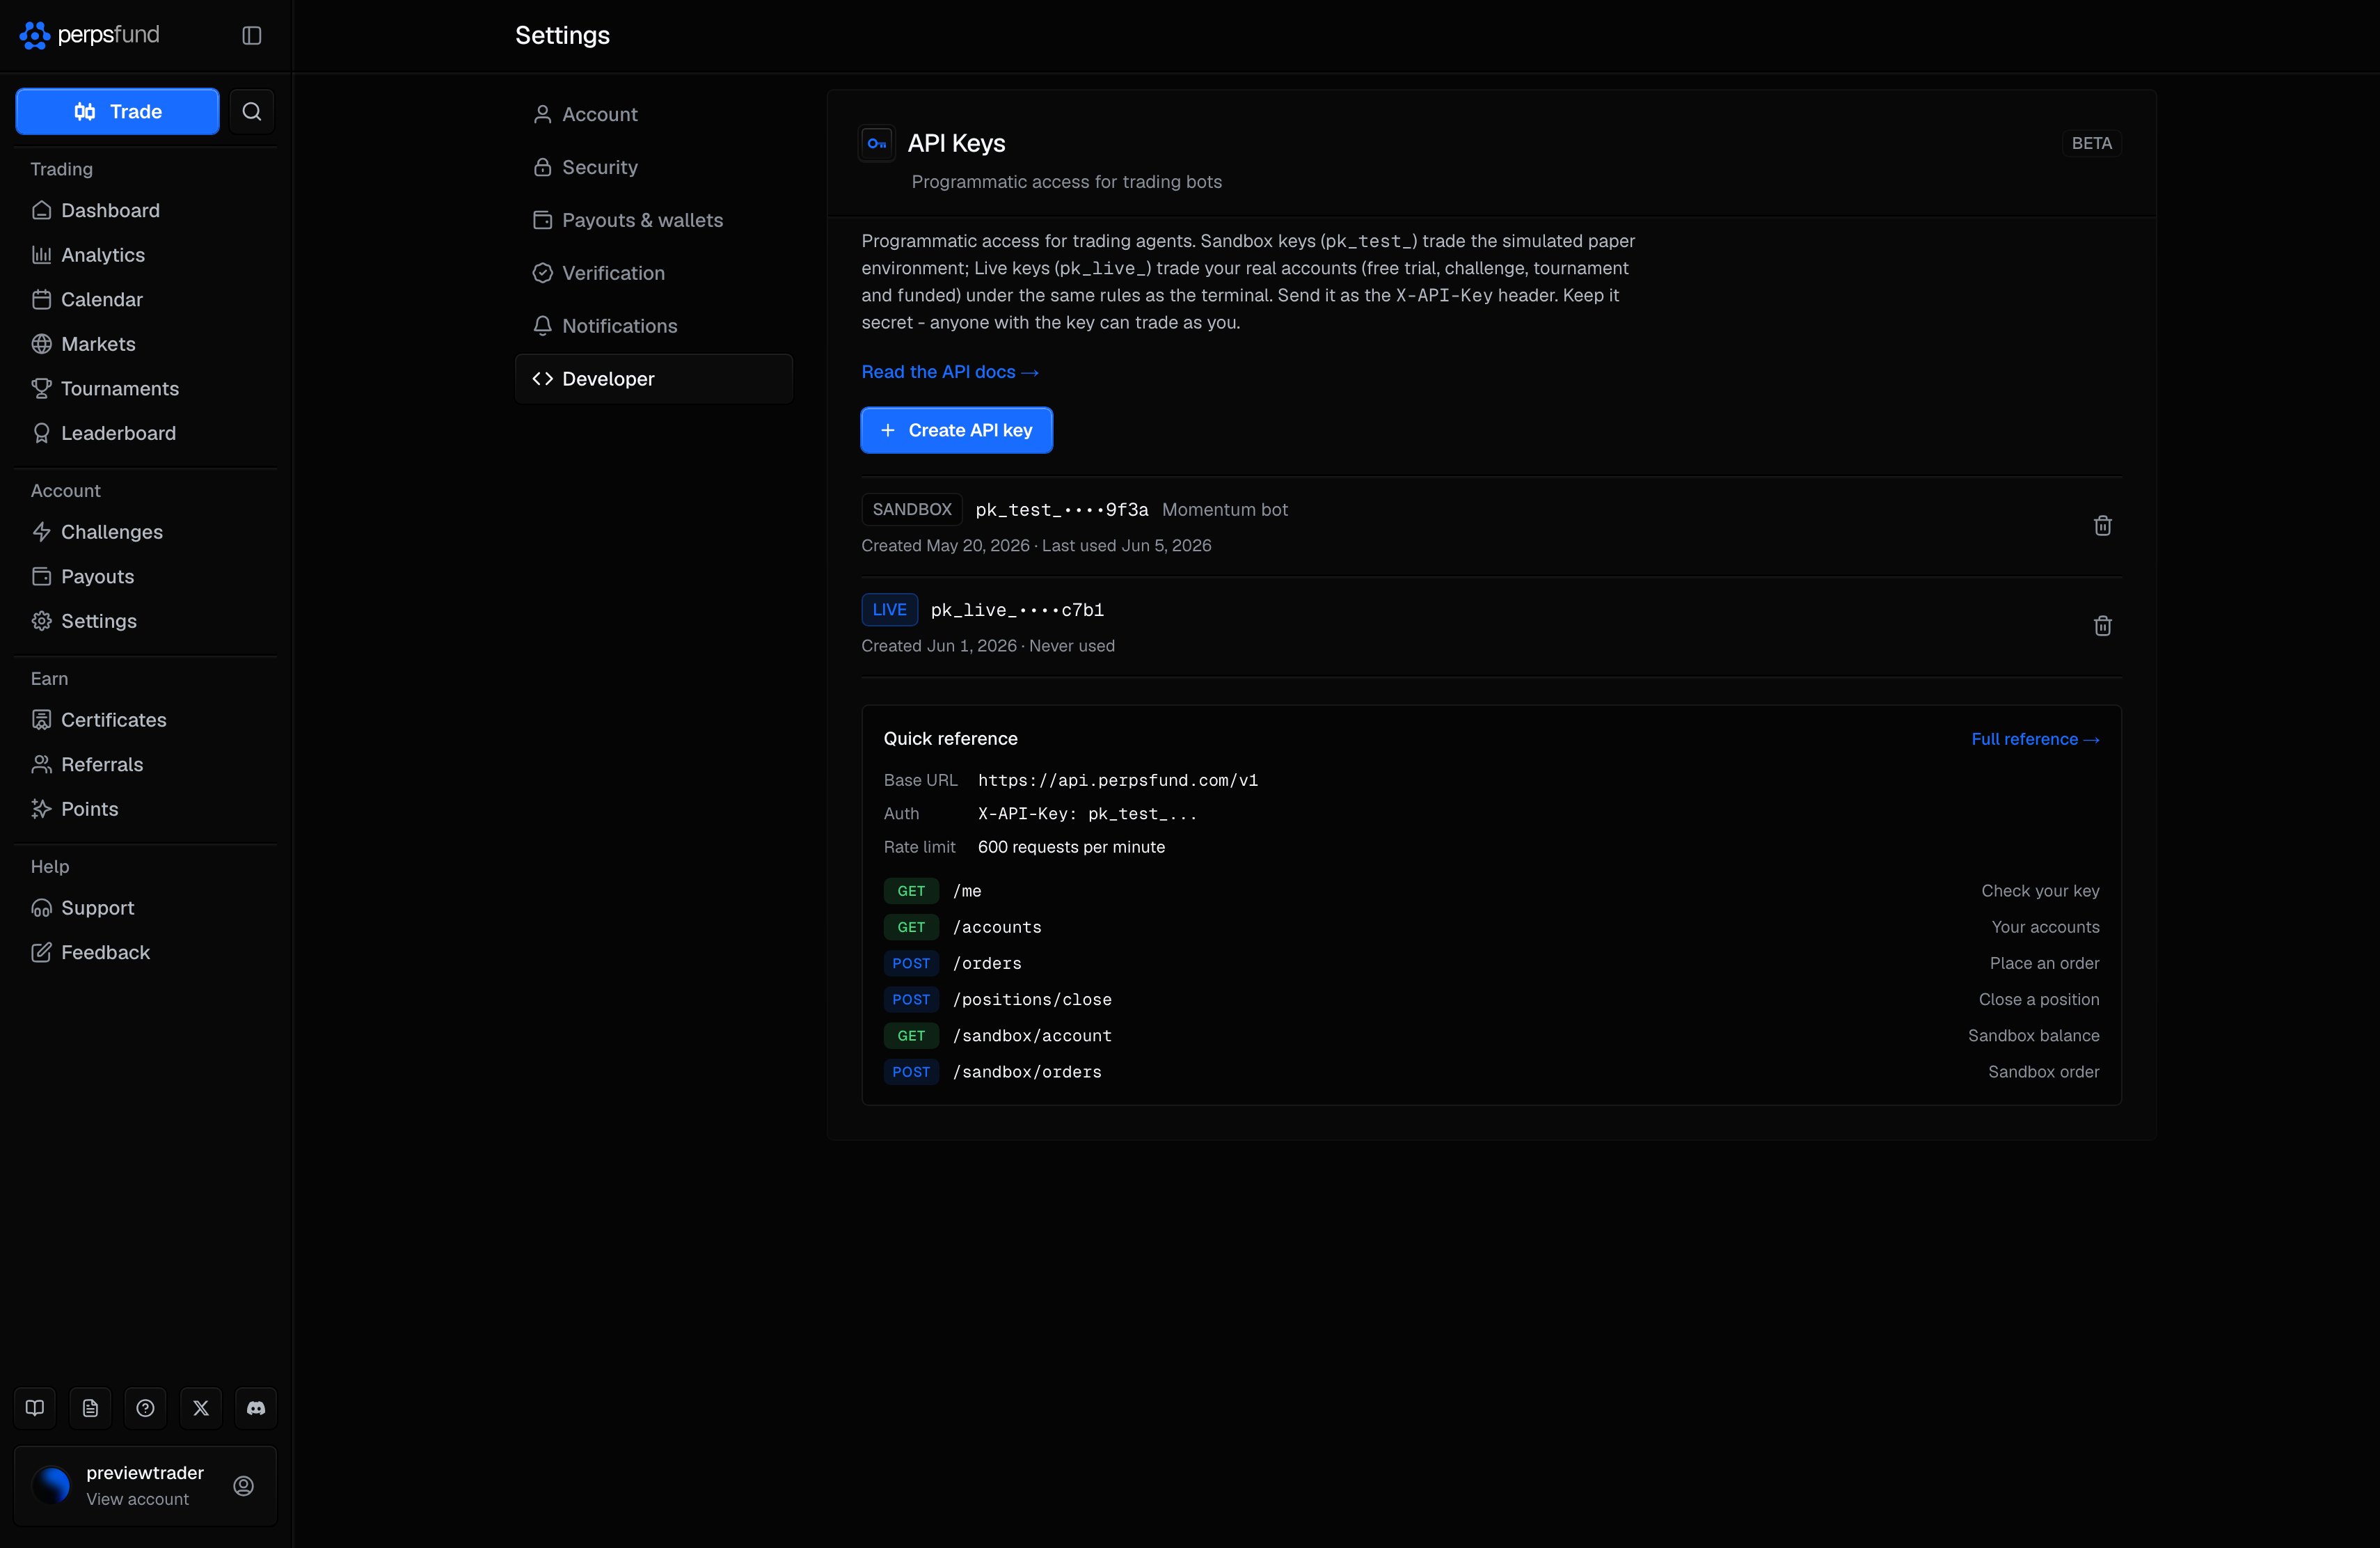Screen dimensions: 2380x1548
Task: Open search with the magnifier icon
Action: coord(252,111)
